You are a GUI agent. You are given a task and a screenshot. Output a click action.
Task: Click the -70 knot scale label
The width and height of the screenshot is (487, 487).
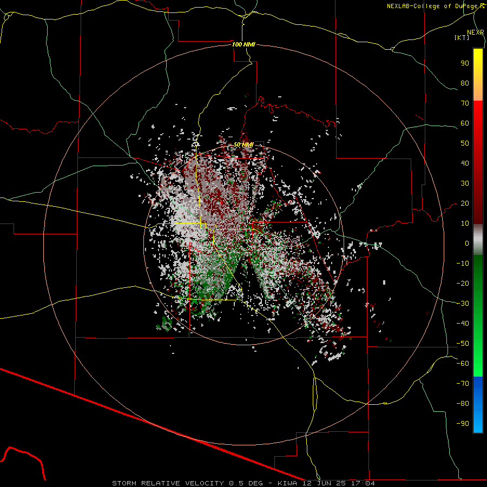click(463, 384)
